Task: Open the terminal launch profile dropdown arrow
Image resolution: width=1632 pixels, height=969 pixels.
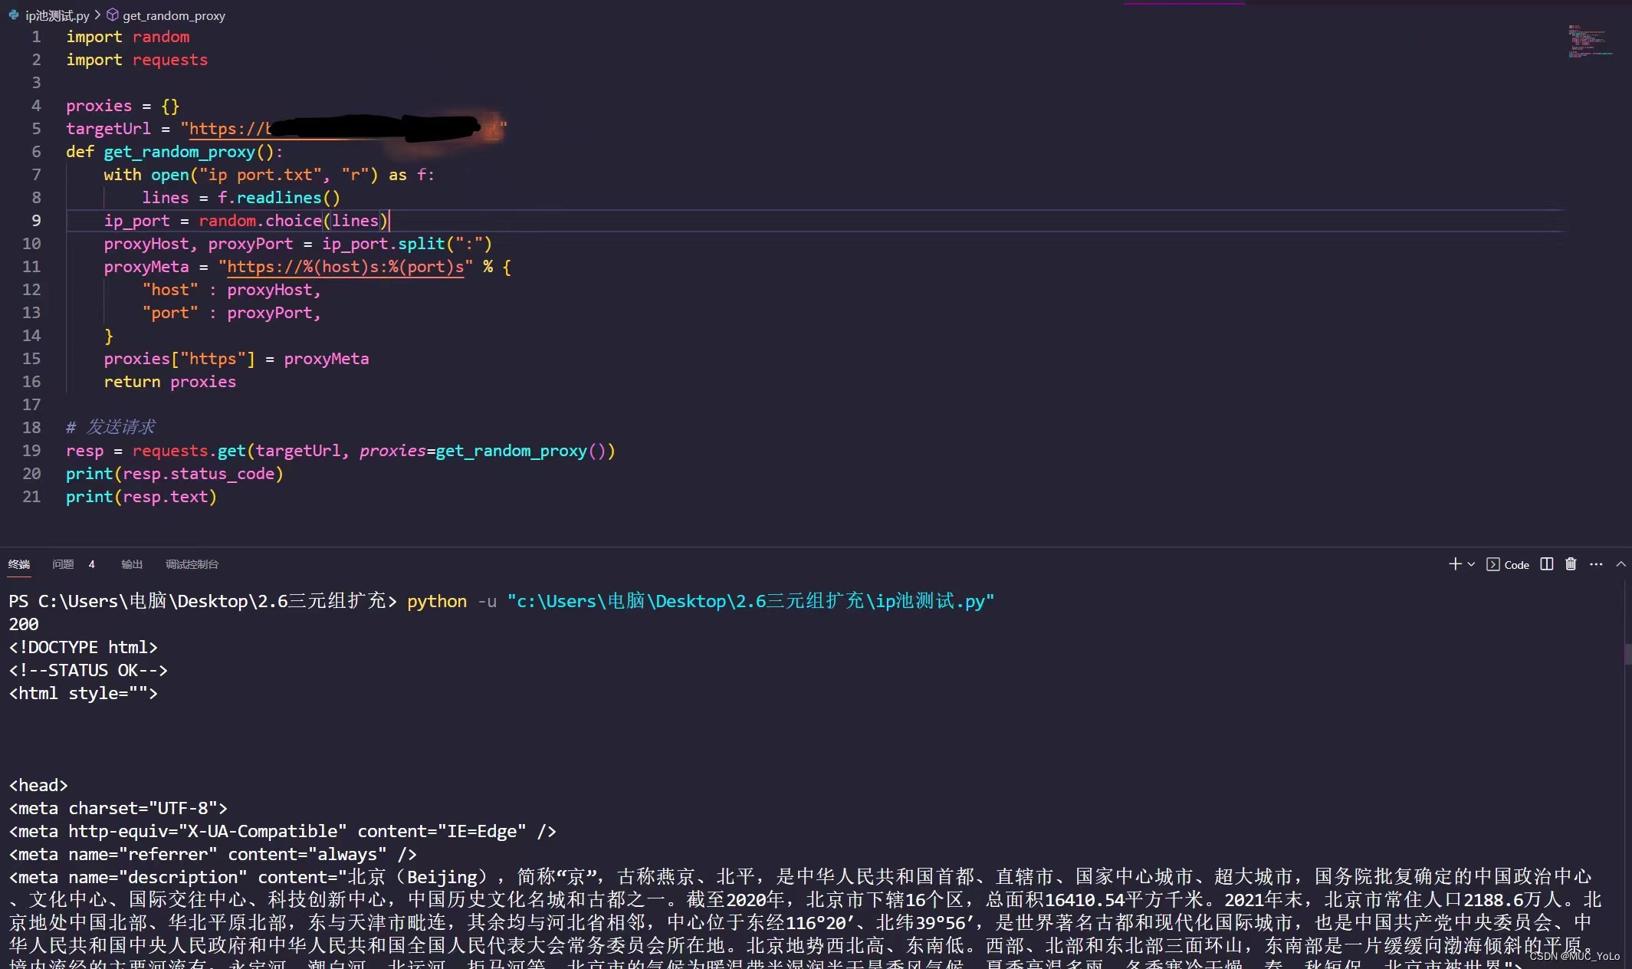Action: tap(1471, 564)
